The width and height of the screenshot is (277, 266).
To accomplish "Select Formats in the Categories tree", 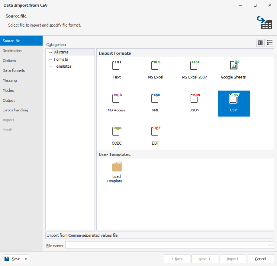I will click(x=61, y=59).
